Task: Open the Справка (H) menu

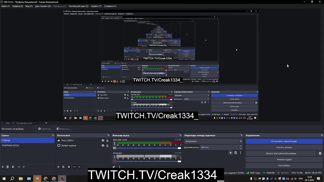Action: 110,6
